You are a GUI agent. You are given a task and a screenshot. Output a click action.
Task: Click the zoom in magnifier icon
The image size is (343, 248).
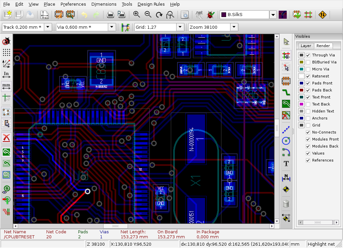tap(136, 15)
